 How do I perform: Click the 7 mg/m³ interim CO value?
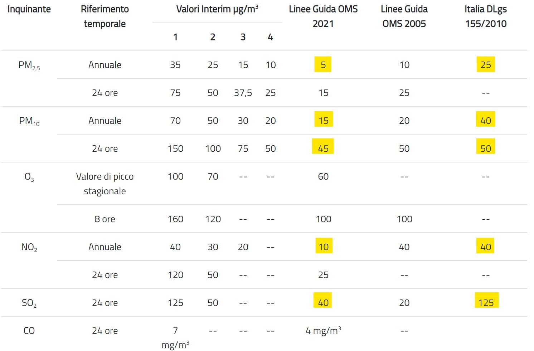pyautogui.click(x=175, y=338)
